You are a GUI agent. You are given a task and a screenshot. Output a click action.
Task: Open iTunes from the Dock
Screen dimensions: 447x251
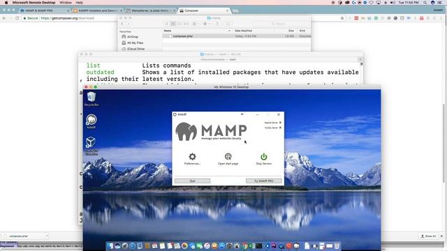click(x=207, y=246)
